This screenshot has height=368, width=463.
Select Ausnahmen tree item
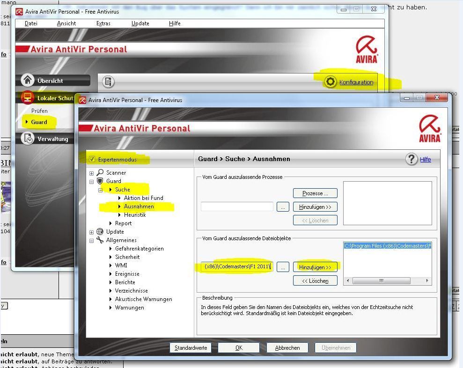pos(139,206)
